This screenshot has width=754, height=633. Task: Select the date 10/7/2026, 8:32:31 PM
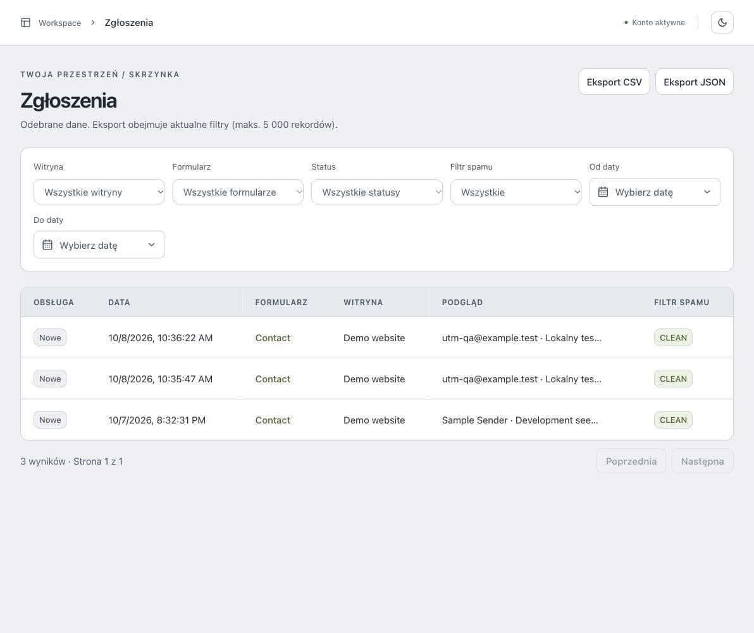157,420
